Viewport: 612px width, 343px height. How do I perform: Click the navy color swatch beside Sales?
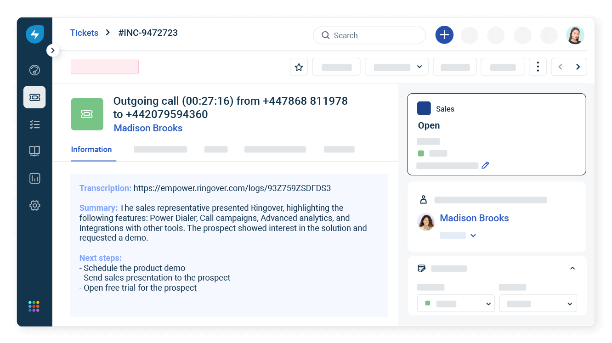pos(424,108)
